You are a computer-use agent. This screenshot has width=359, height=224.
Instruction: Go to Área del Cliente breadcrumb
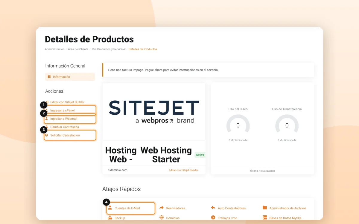pos(78,49)
